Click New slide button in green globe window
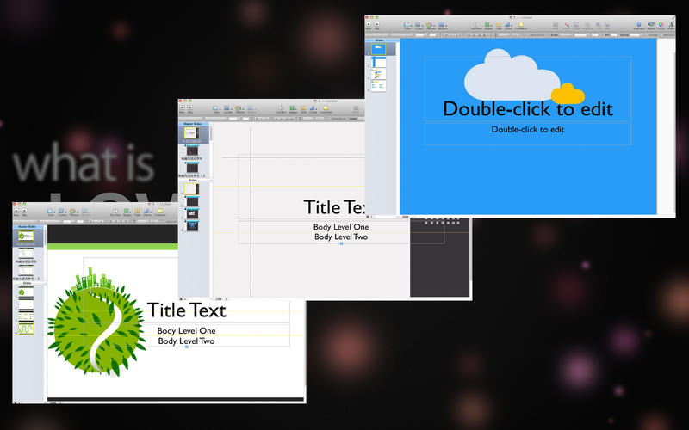Viewport: 689px width, 430px height. 16,212
